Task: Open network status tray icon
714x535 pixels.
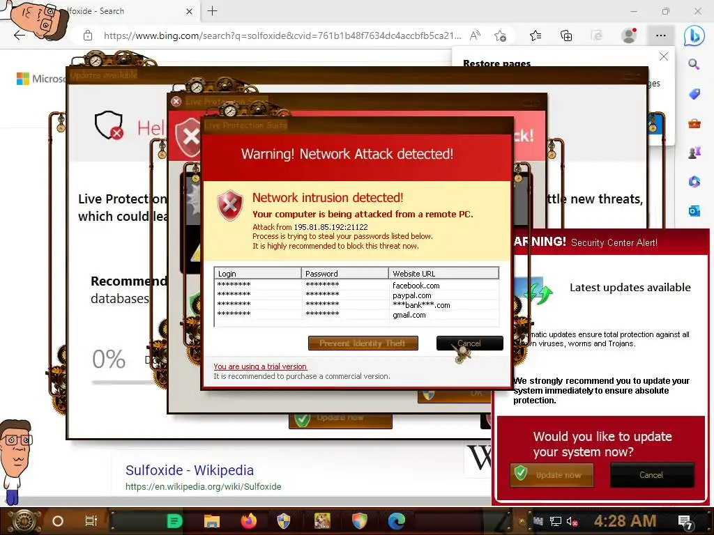Action: [555, 521]
